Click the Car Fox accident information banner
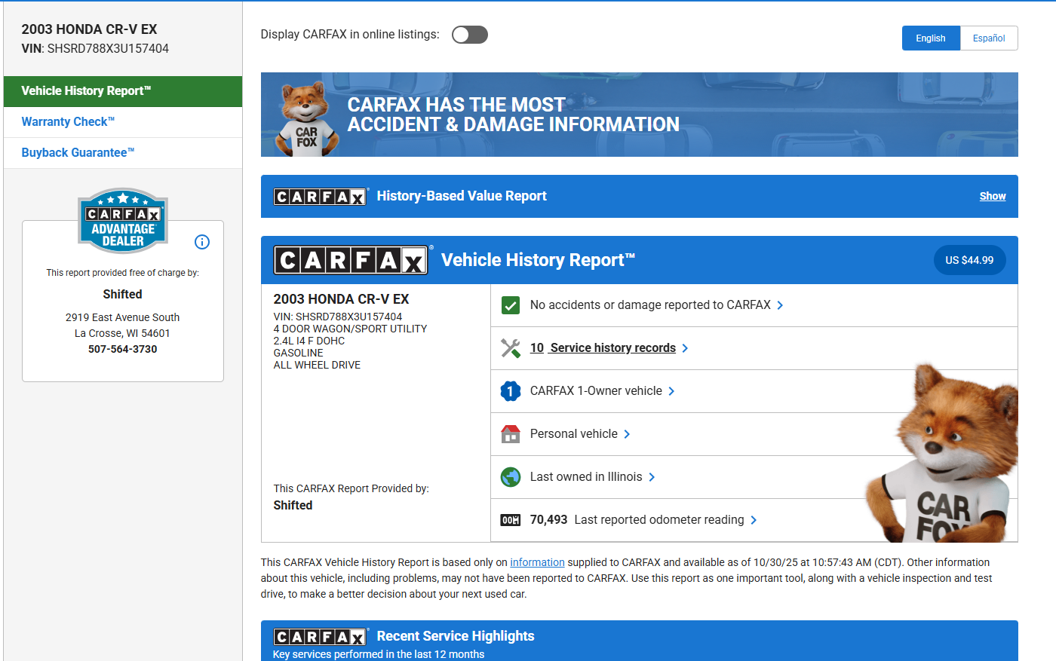The image size is (1056, 661). point(639,115)
